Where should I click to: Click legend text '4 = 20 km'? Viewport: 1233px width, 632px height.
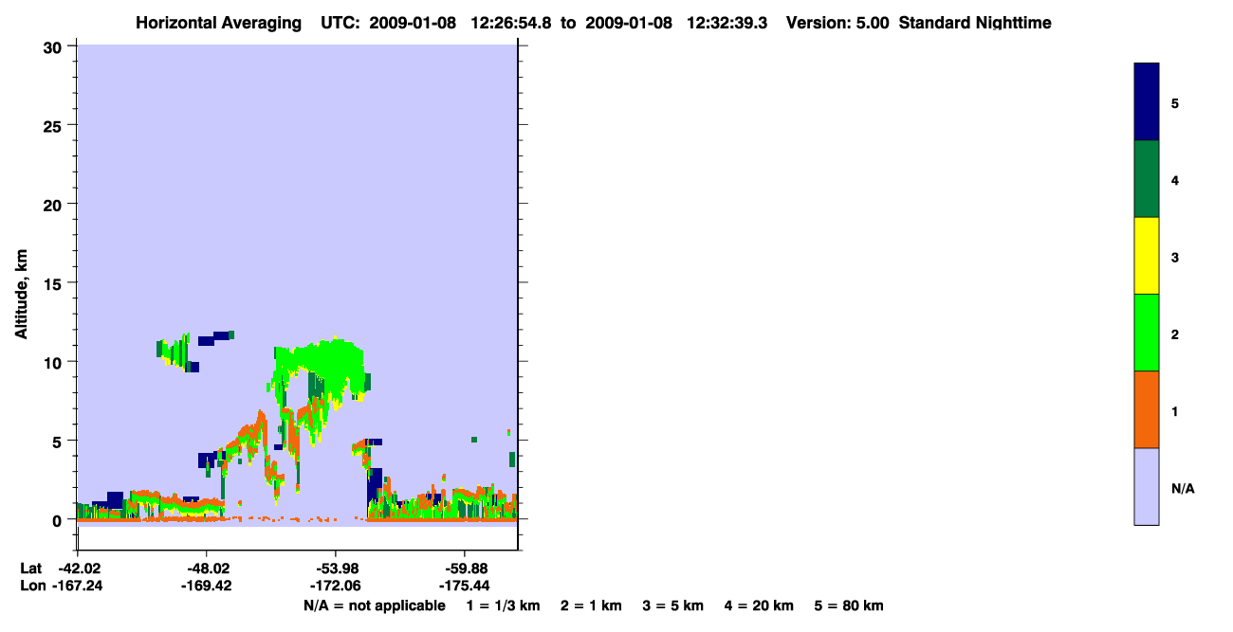click(760, 605)
